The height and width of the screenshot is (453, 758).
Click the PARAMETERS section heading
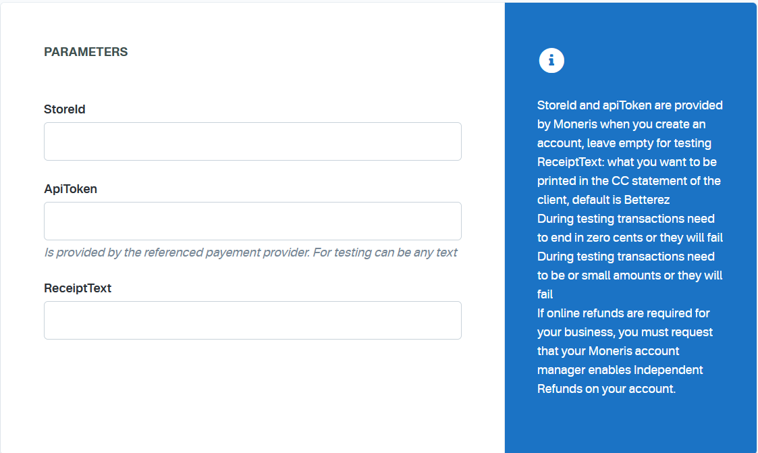point(86,51)
